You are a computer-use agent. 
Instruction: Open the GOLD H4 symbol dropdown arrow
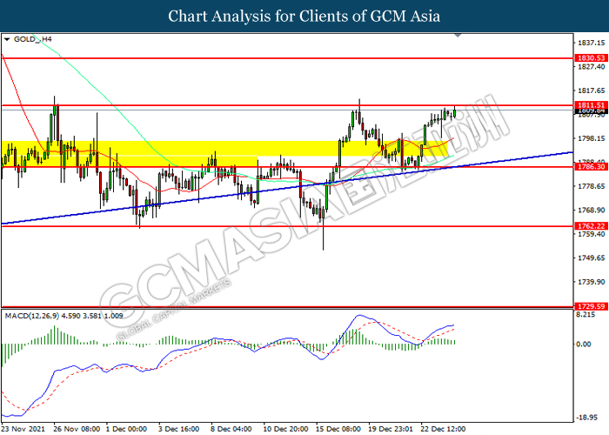(x=7, y=39)
